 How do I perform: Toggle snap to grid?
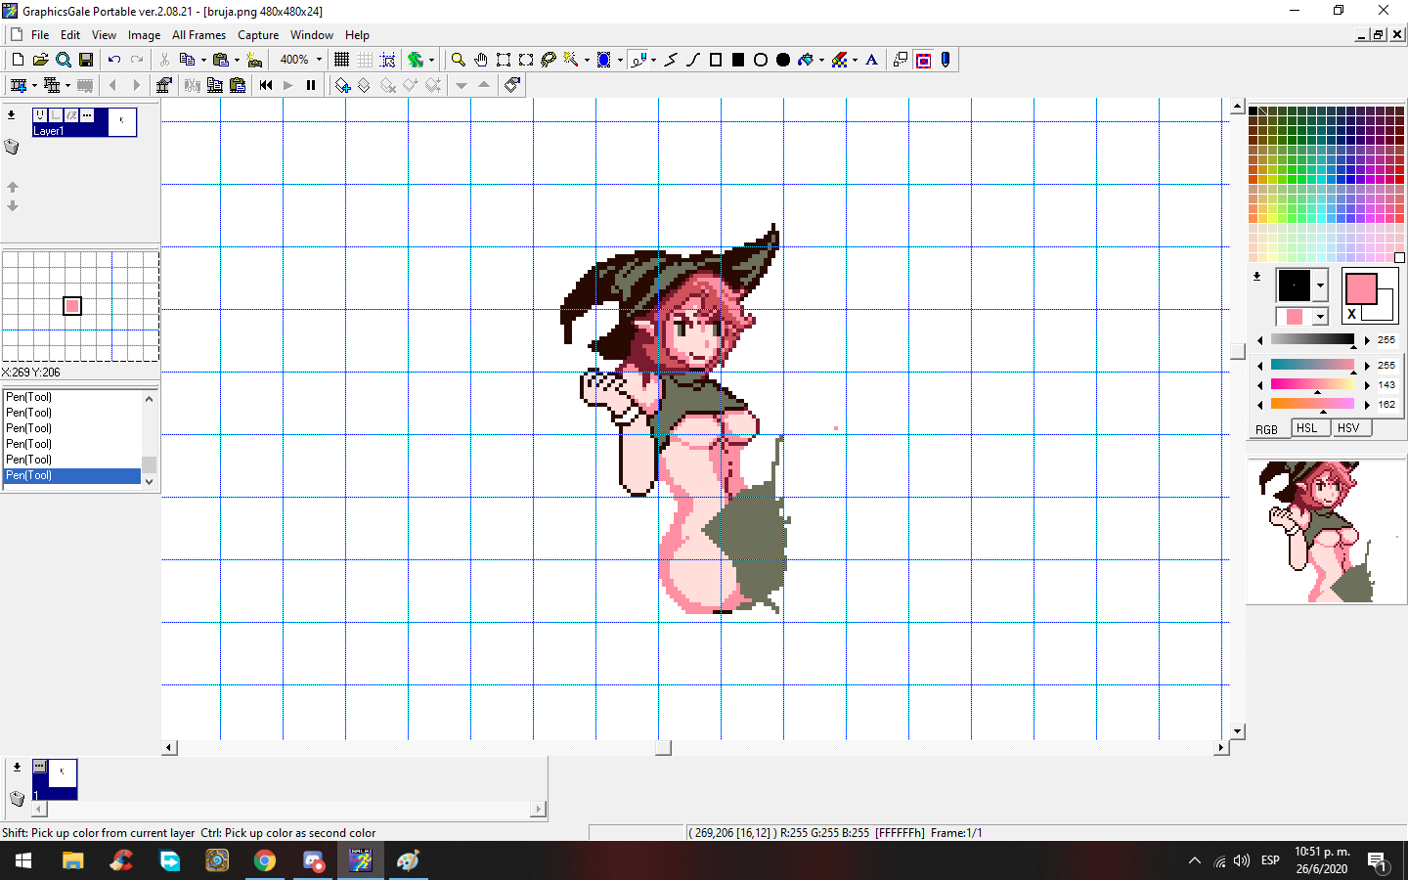pyautogui.click(x=387, y=60)
